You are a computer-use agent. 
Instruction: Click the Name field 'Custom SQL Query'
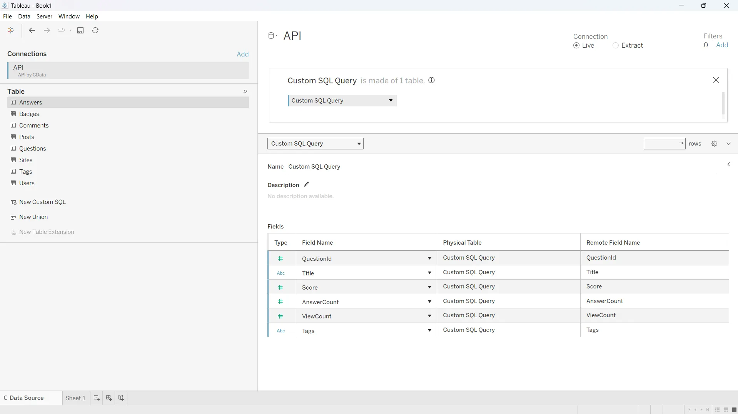[500, 167]
